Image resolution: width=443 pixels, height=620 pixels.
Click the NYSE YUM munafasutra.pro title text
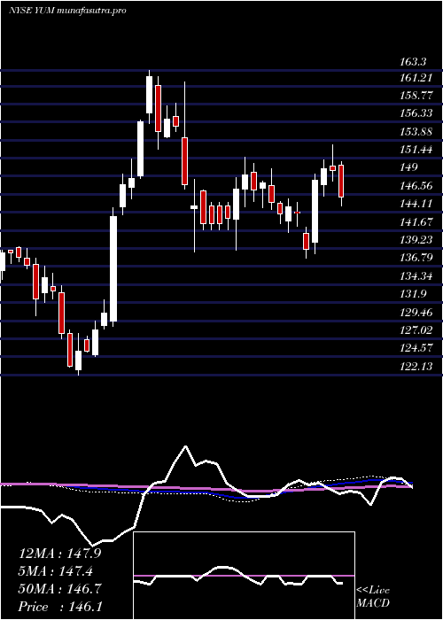click(x=67, y=11)
